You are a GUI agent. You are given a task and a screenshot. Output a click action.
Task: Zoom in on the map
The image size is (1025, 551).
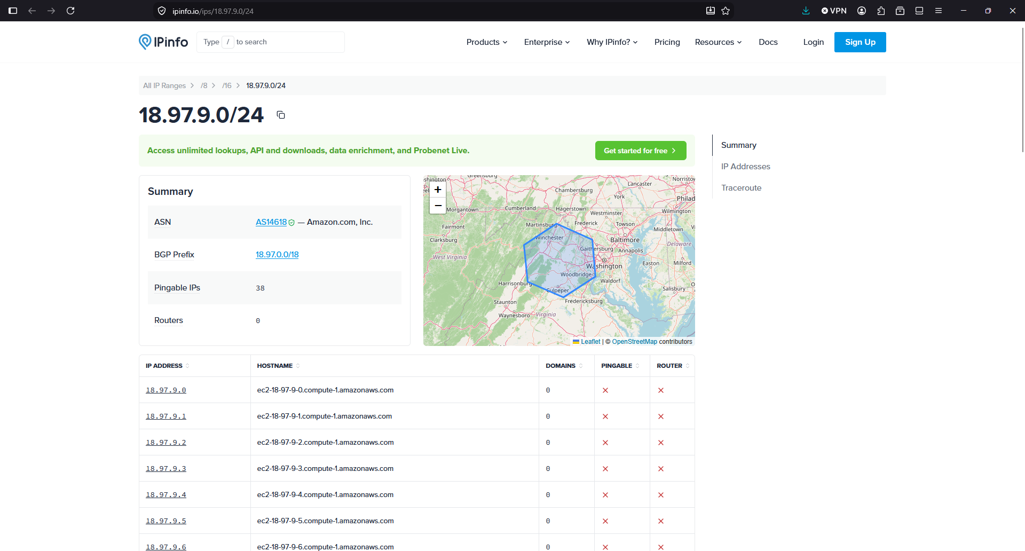pos(438,190)
